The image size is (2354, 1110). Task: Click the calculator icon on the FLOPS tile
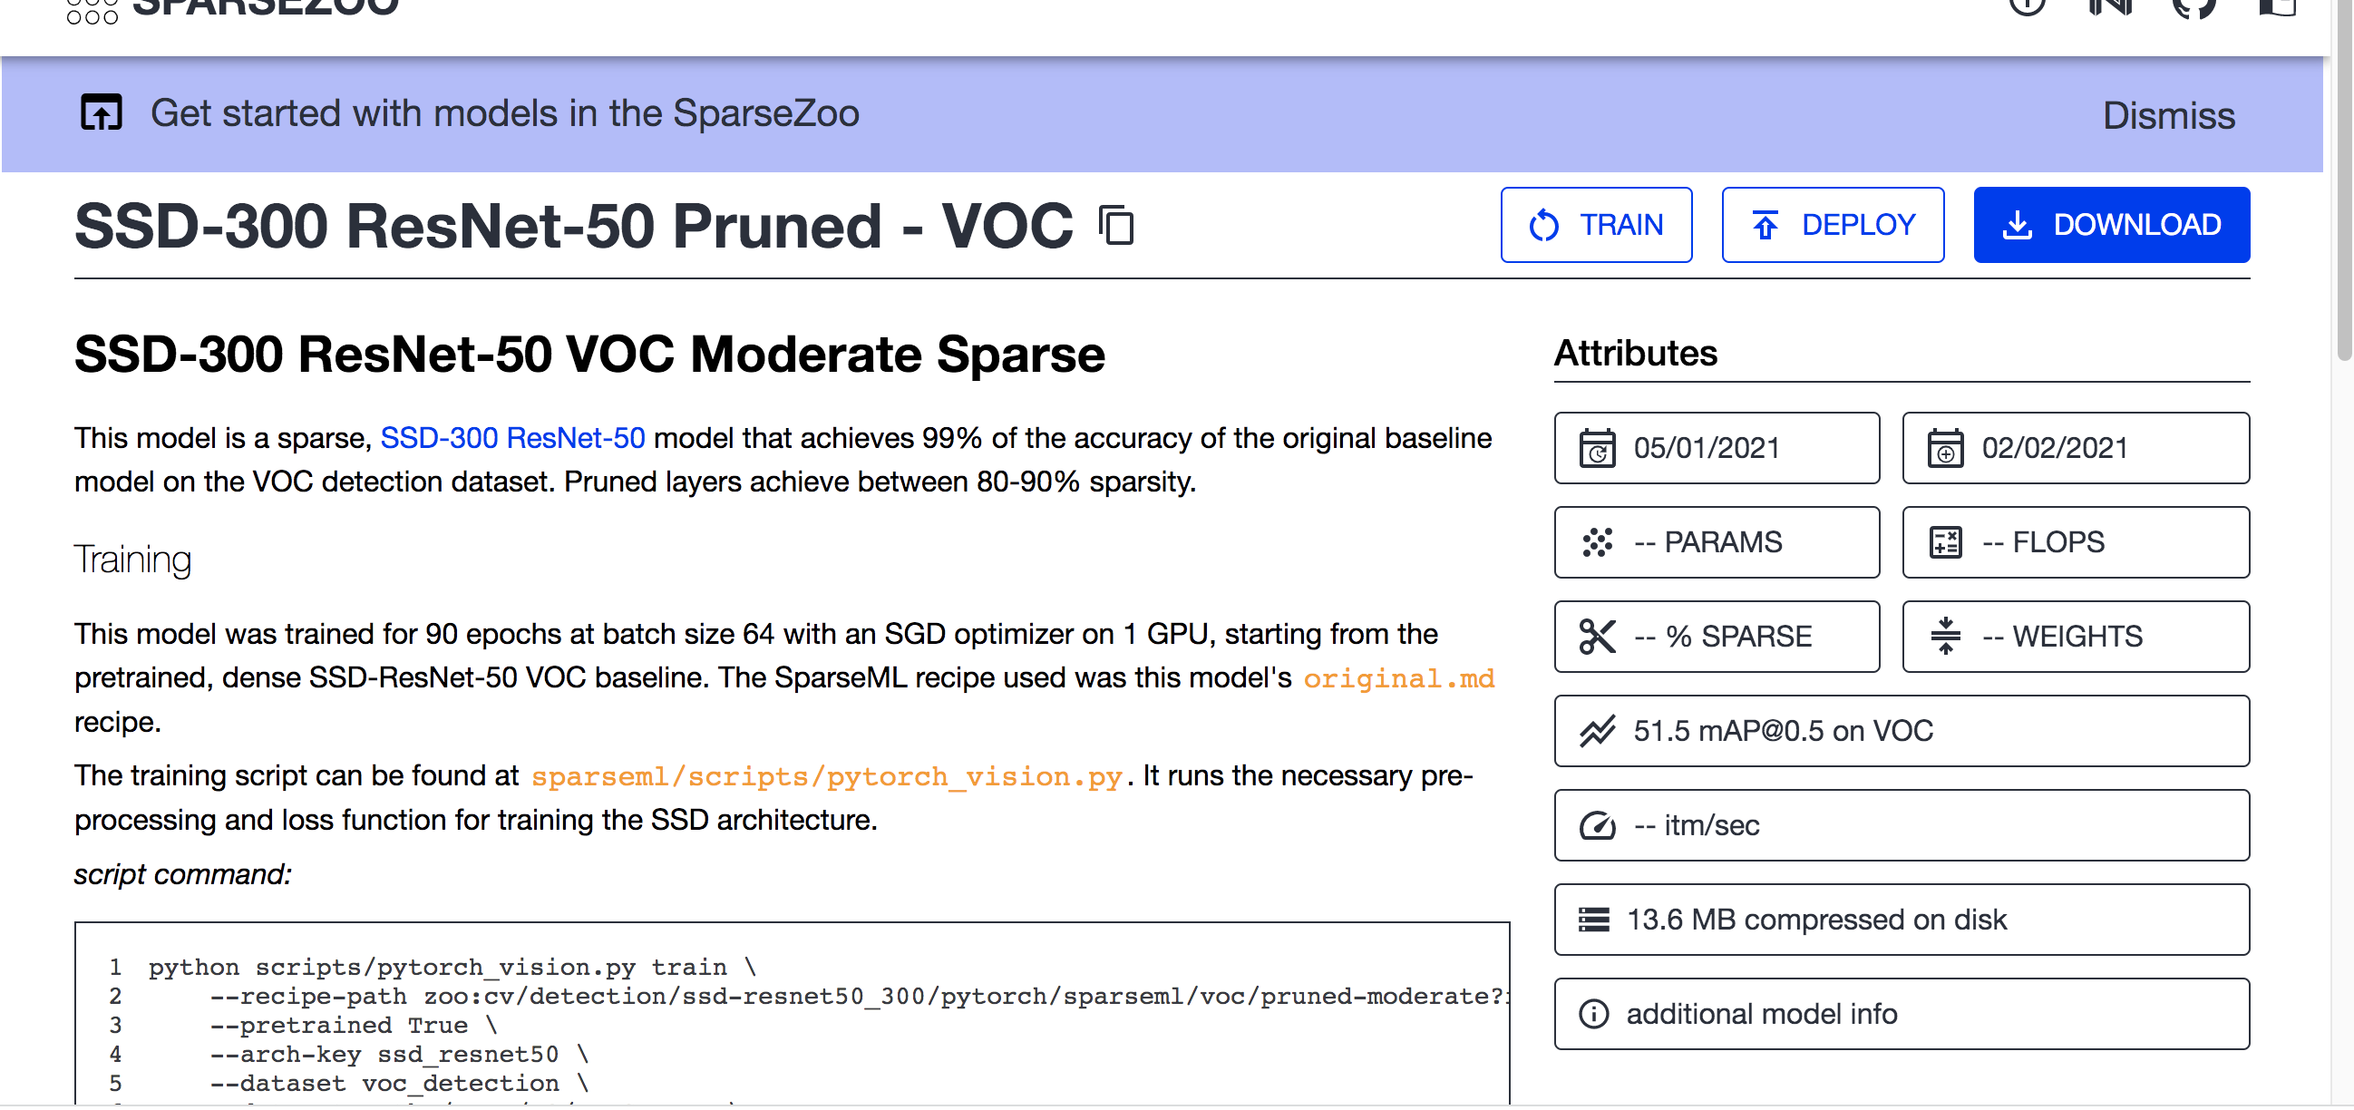coord(1947,540)
